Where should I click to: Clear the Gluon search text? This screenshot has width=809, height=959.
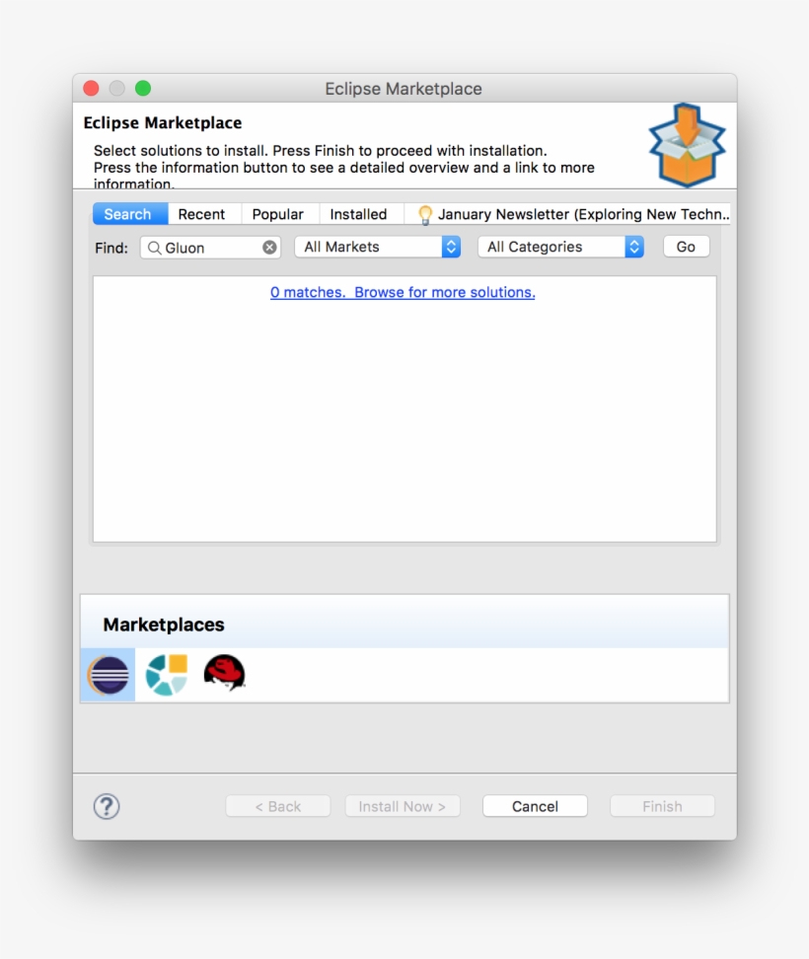coord(269,247)
